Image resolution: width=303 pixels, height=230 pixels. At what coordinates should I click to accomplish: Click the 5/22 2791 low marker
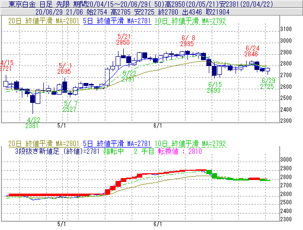pyautogui.click(x=129, y=76)
